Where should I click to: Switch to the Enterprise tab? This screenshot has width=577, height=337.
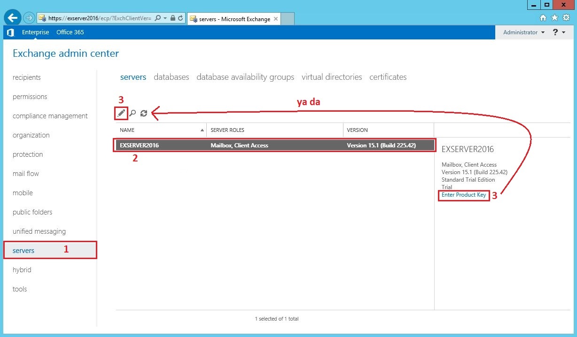pos(35,32)
